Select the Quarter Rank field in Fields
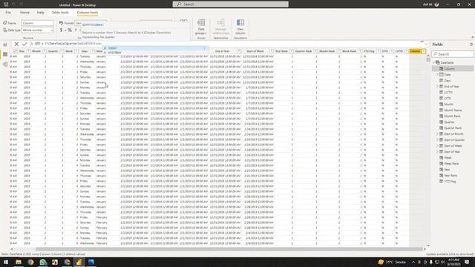 453,128
